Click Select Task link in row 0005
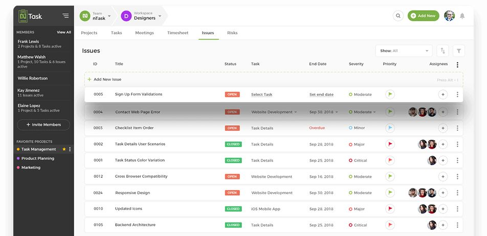 [261, 95]
